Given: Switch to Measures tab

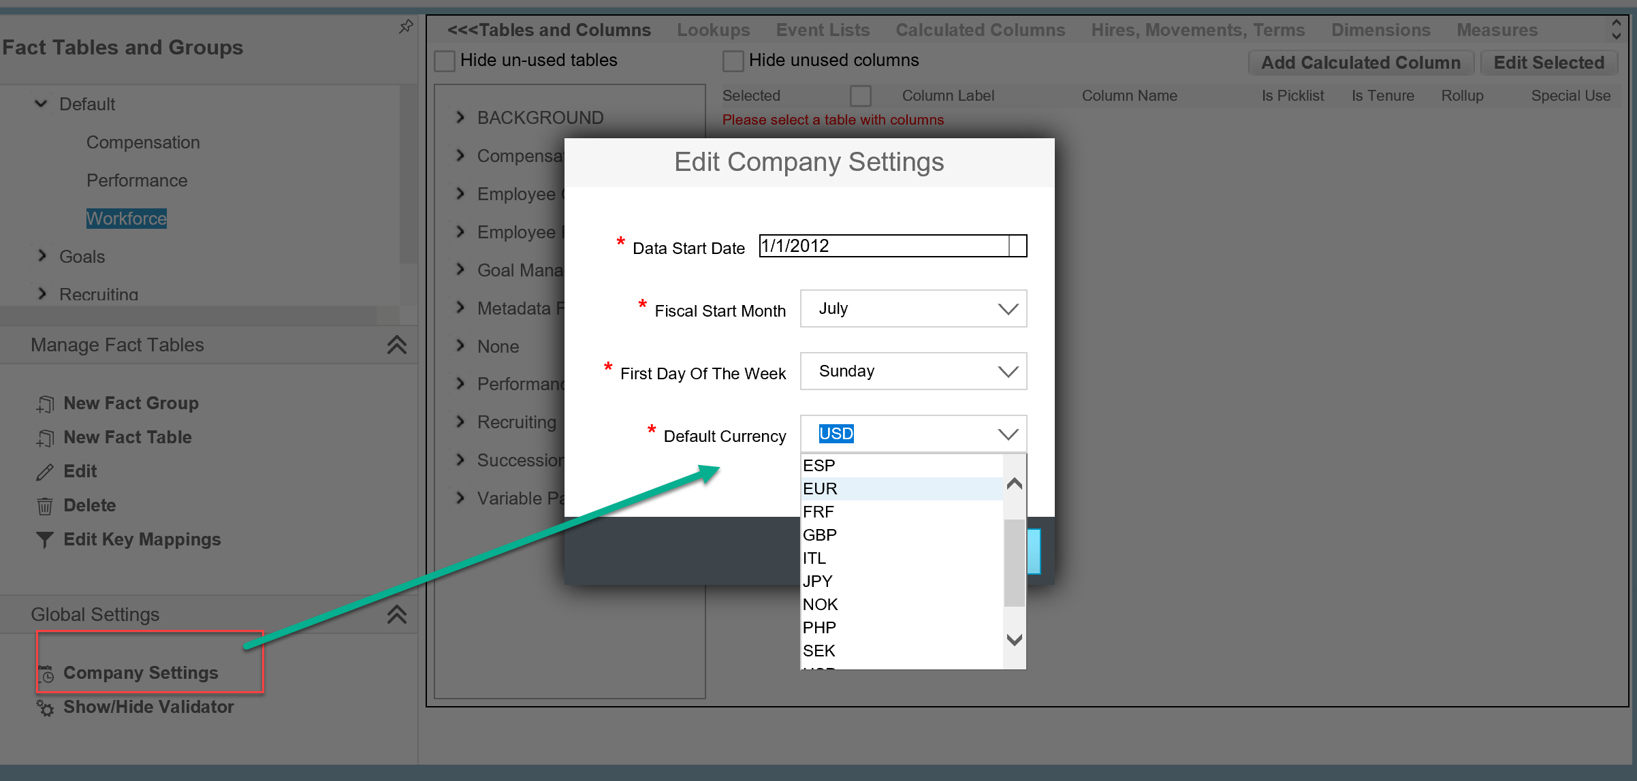Looking at the screenshot, I should pos(1497,30).
